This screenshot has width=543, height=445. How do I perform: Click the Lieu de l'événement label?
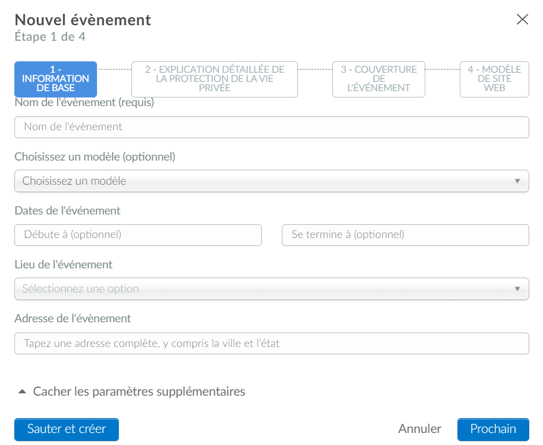(63, 264)
